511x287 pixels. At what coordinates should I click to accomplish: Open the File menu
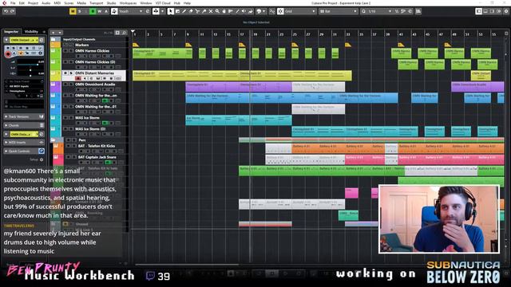[x=13, y=3]
